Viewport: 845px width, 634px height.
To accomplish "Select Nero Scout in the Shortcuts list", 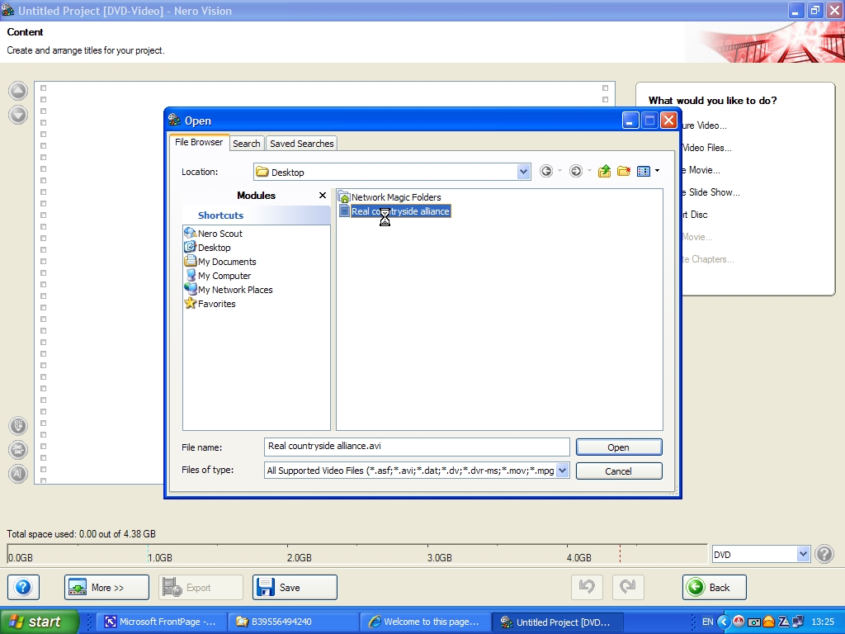I will click(x=220, y=234).
